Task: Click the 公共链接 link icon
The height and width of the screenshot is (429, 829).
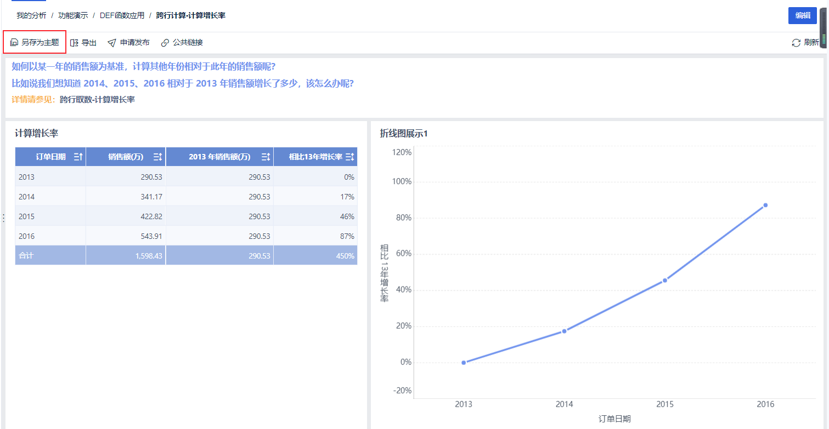Action: pyautogui.click(x=165, y=42)
